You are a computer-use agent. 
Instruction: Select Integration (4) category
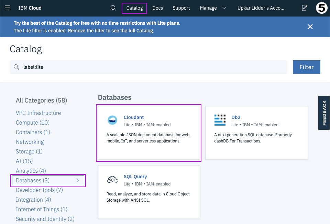[33, 200]
